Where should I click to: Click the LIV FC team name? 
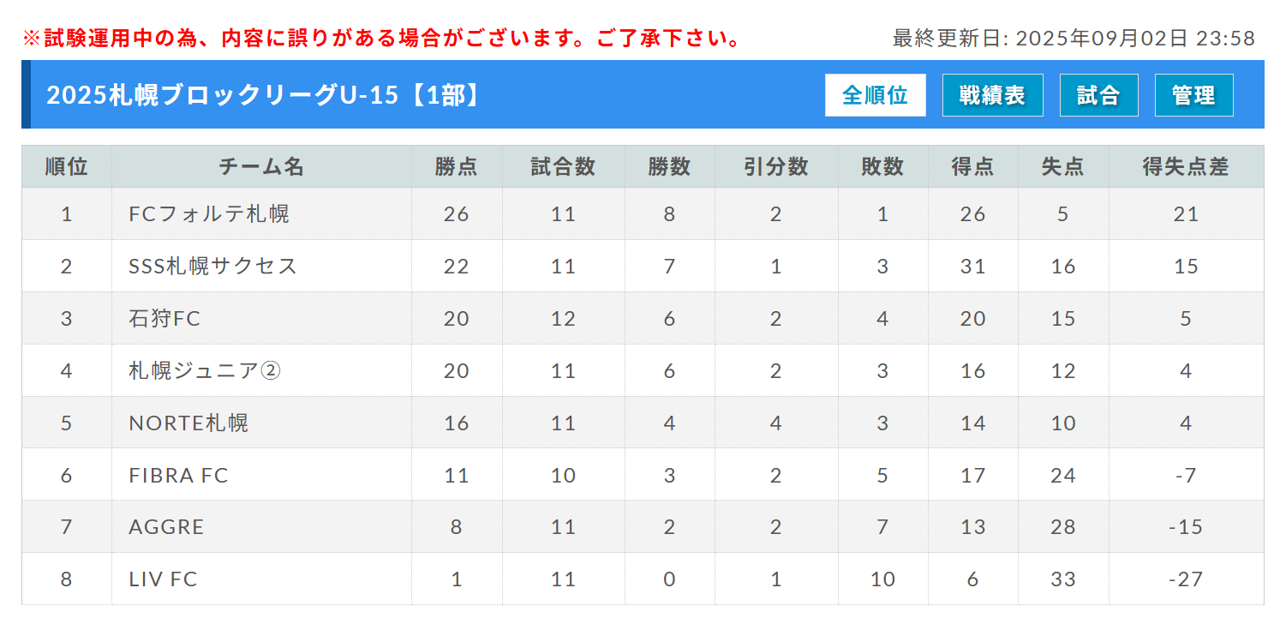[163, 579]
